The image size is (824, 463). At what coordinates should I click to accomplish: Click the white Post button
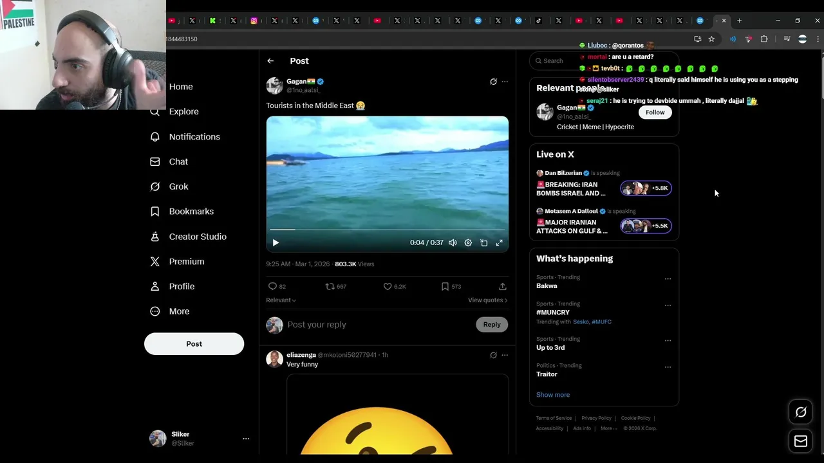coord(194,343)
